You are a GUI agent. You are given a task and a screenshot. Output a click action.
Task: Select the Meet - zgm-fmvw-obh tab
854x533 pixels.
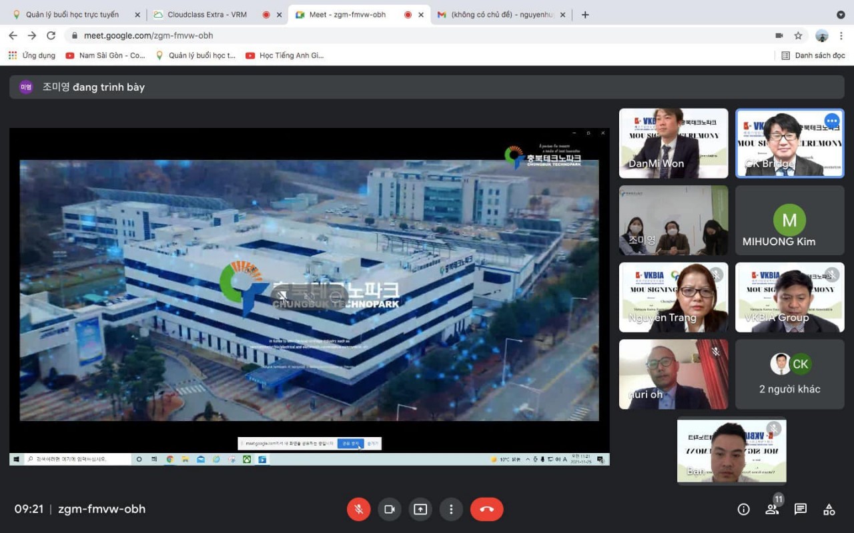tap(358, 15)
